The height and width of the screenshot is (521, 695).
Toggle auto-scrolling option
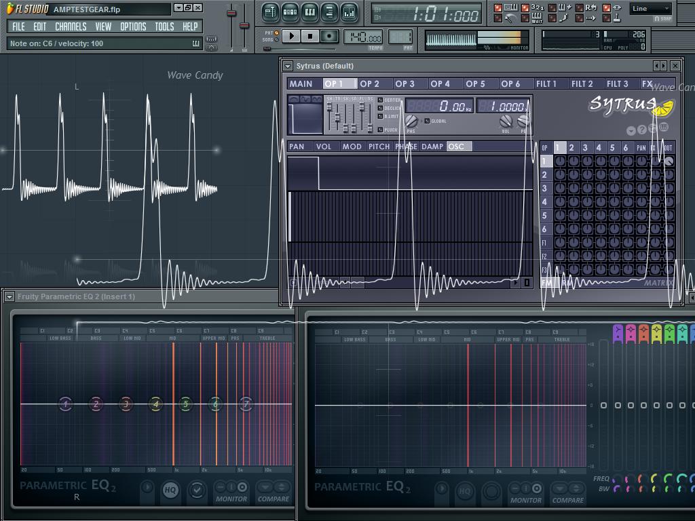pyautogui.click(x=580, y=18)
